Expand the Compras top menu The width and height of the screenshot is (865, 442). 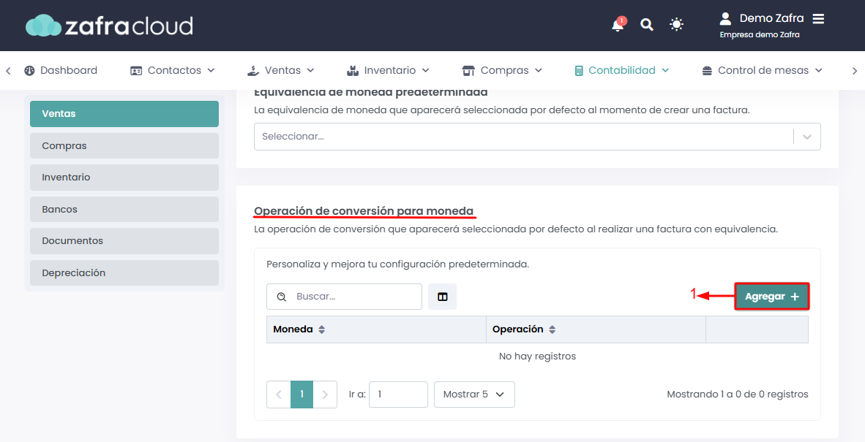coord(502,70)
